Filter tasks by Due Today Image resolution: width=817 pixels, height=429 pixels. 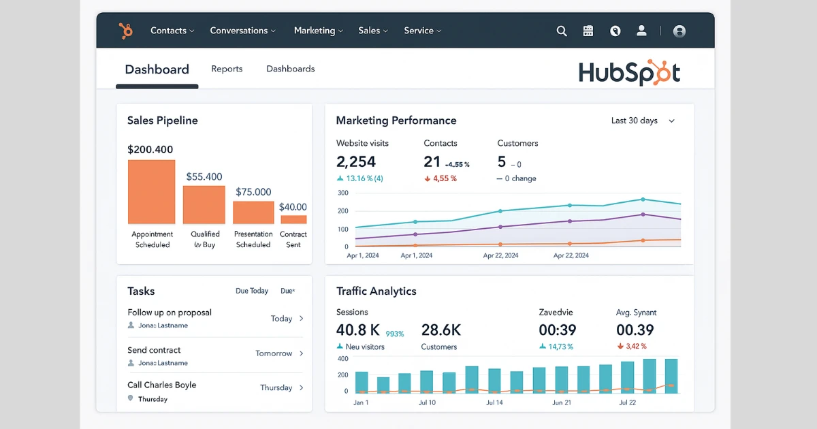pyautogui.click(x=252, y=291)
